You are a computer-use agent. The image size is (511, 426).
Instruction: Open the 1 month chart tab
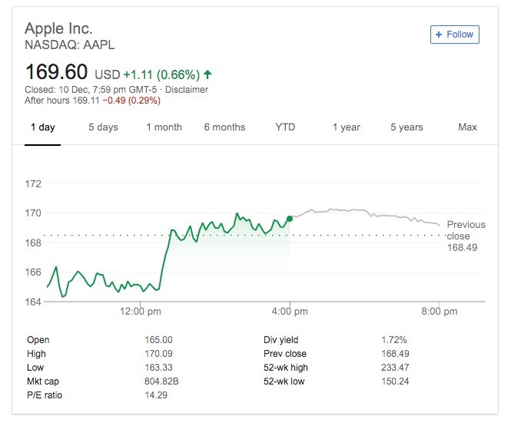[164, 127]
